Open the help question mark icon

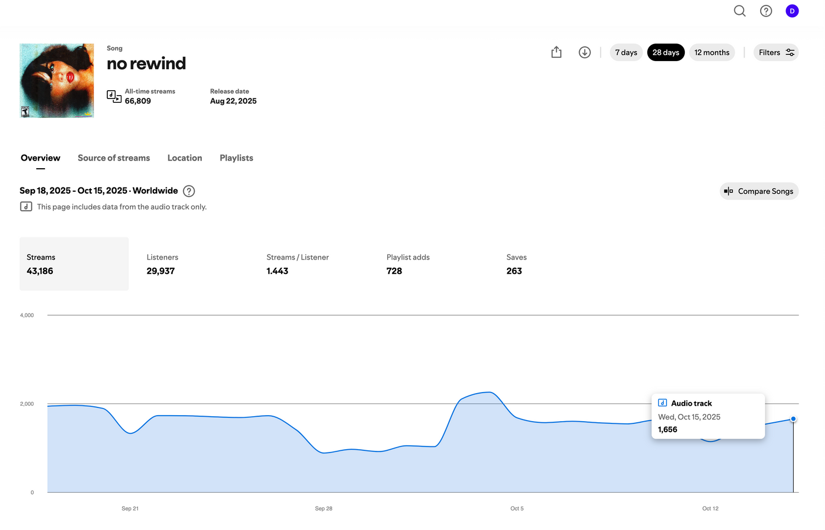(x=766, y=11)
